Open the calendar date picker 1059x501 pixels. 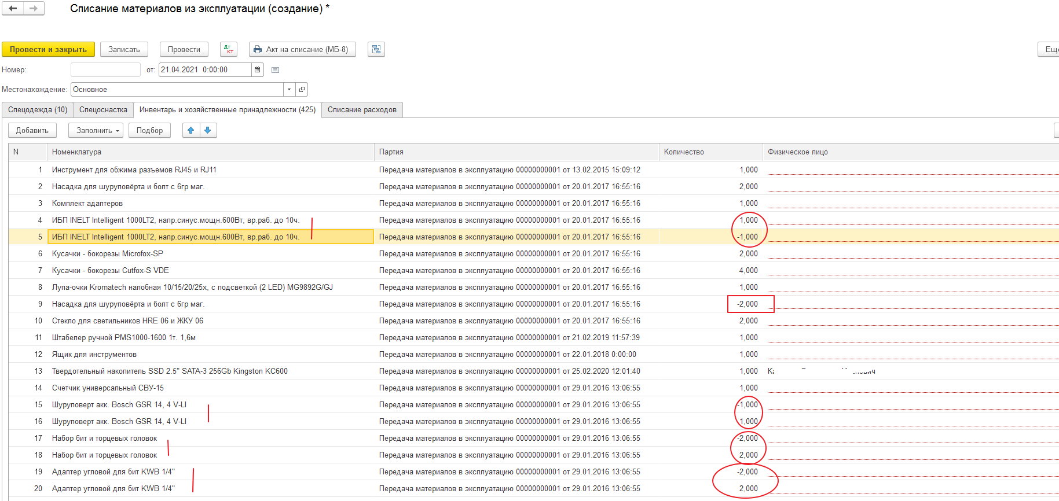[x=258, y=70]
